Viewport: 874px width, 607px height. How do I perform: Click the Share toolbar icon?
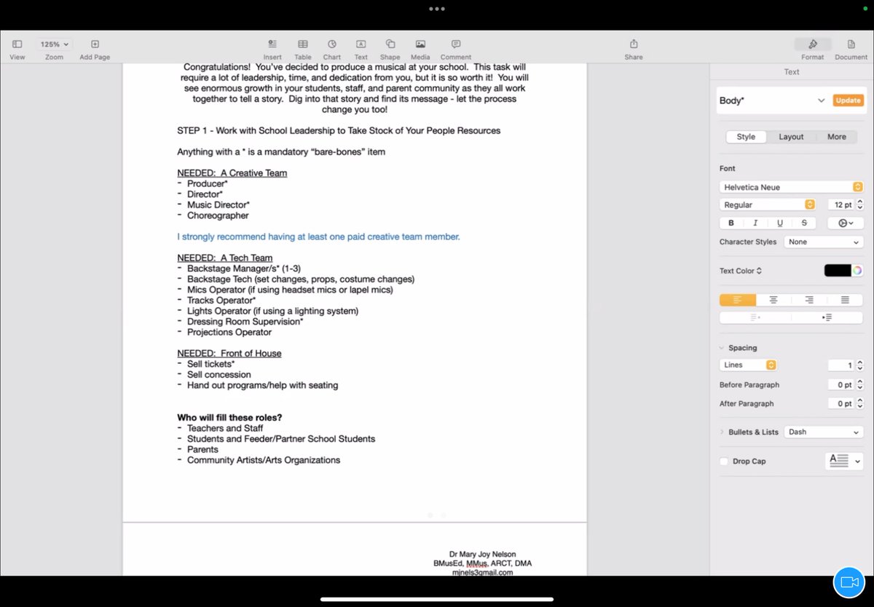pyautogui.click(x=634, y=44)
